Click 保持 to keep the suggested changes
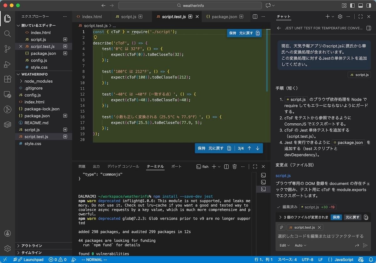 336,217
